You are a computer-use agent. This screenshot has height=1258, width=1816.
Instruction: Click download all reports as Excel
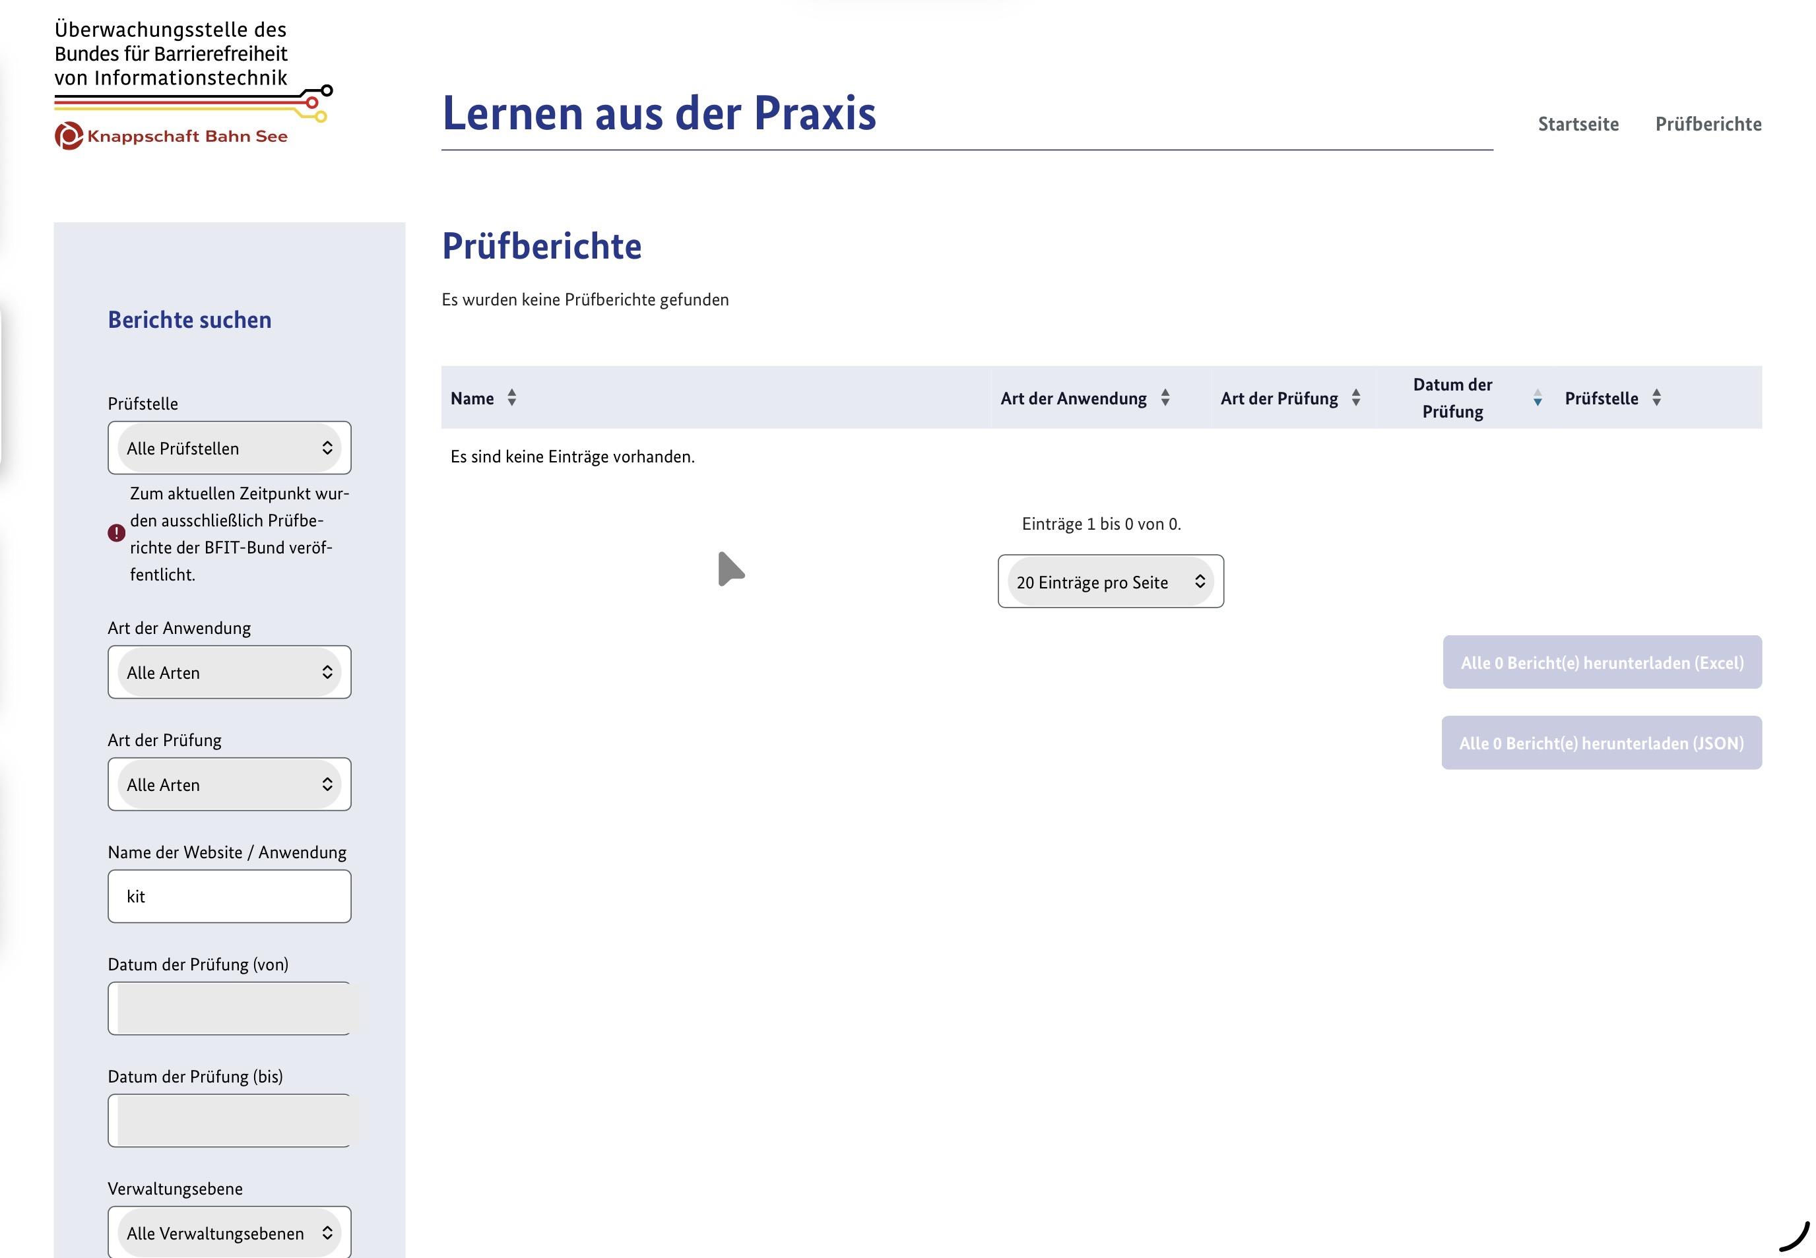[x=1602, y=663]
